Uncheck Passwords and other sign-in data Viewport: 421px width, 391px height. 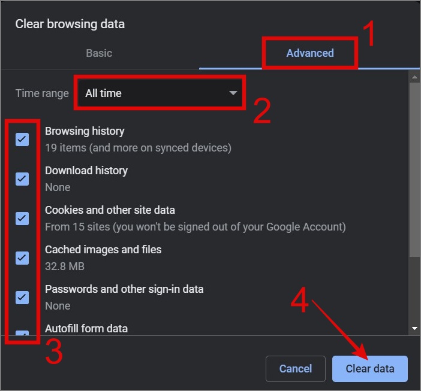[22, 297]
